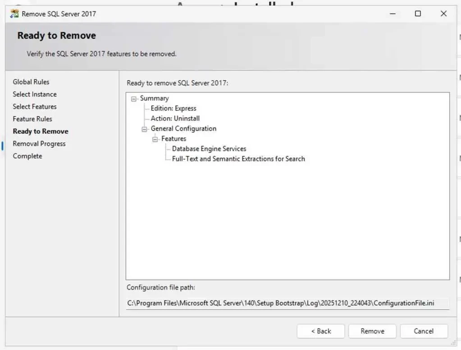Go to the Complete step
The height and width of the screenshot is (350, 461).
coord(27,156)
